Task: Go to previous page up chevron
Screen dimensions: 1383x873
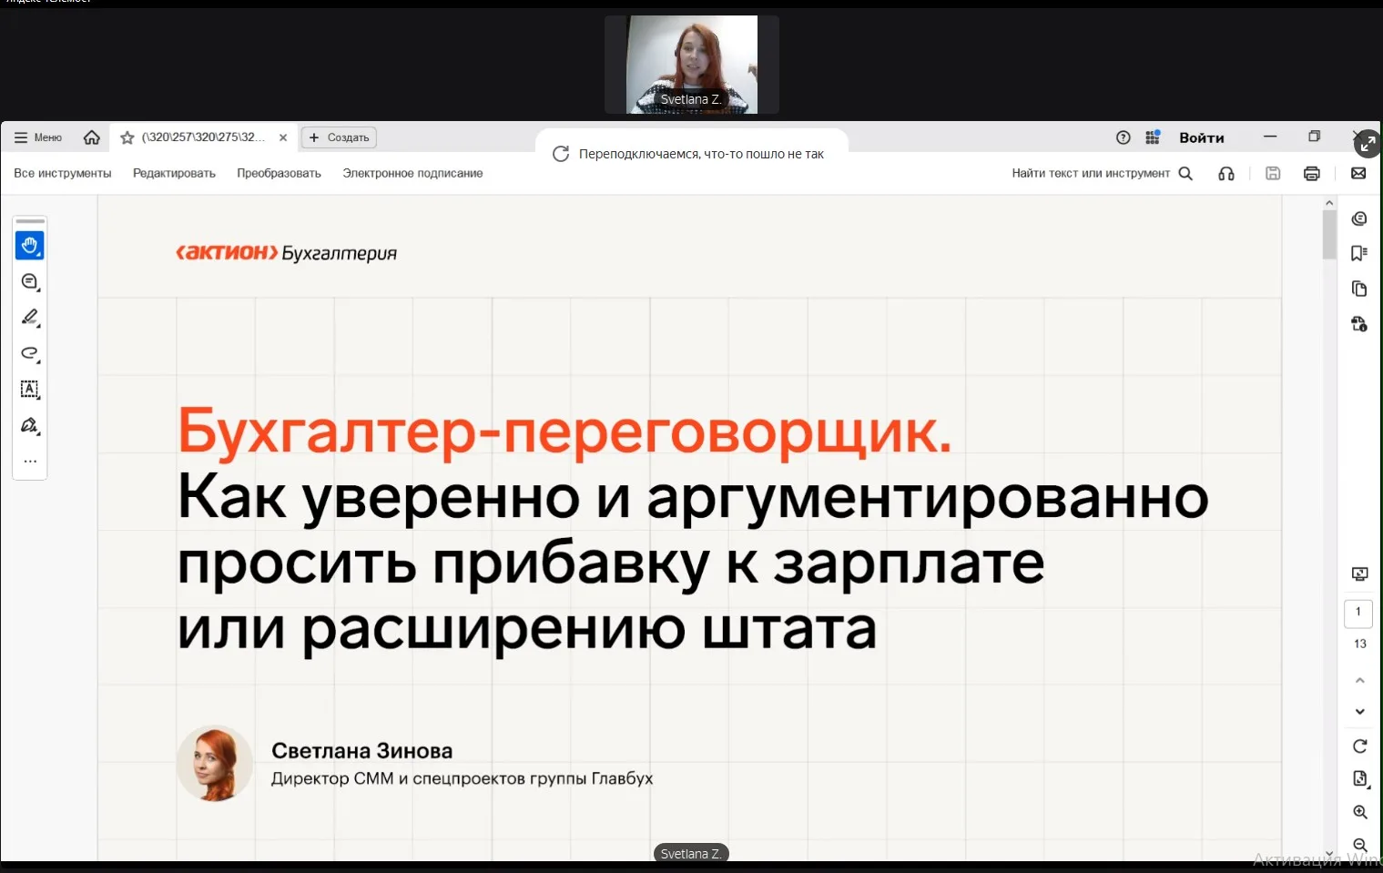Action: coord(1359,680)
